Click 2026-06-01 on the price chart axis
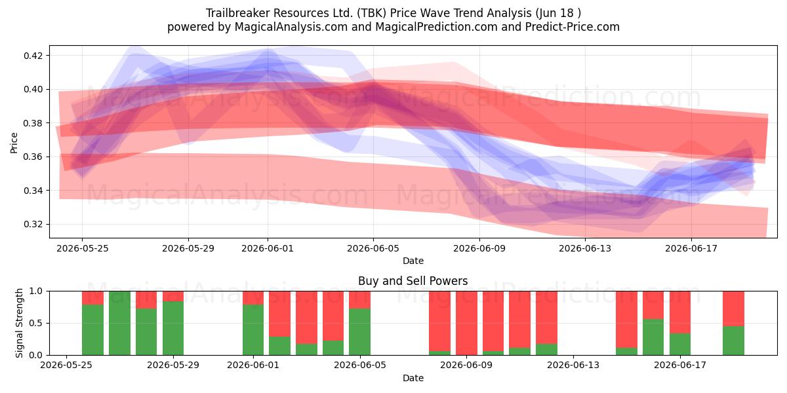Viewport: 787px width, 393px height. click(x=268, y=248)
